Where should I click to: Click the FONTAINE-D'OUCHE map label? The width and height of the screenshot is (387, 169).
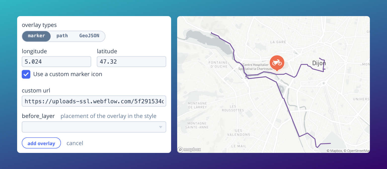219,64
